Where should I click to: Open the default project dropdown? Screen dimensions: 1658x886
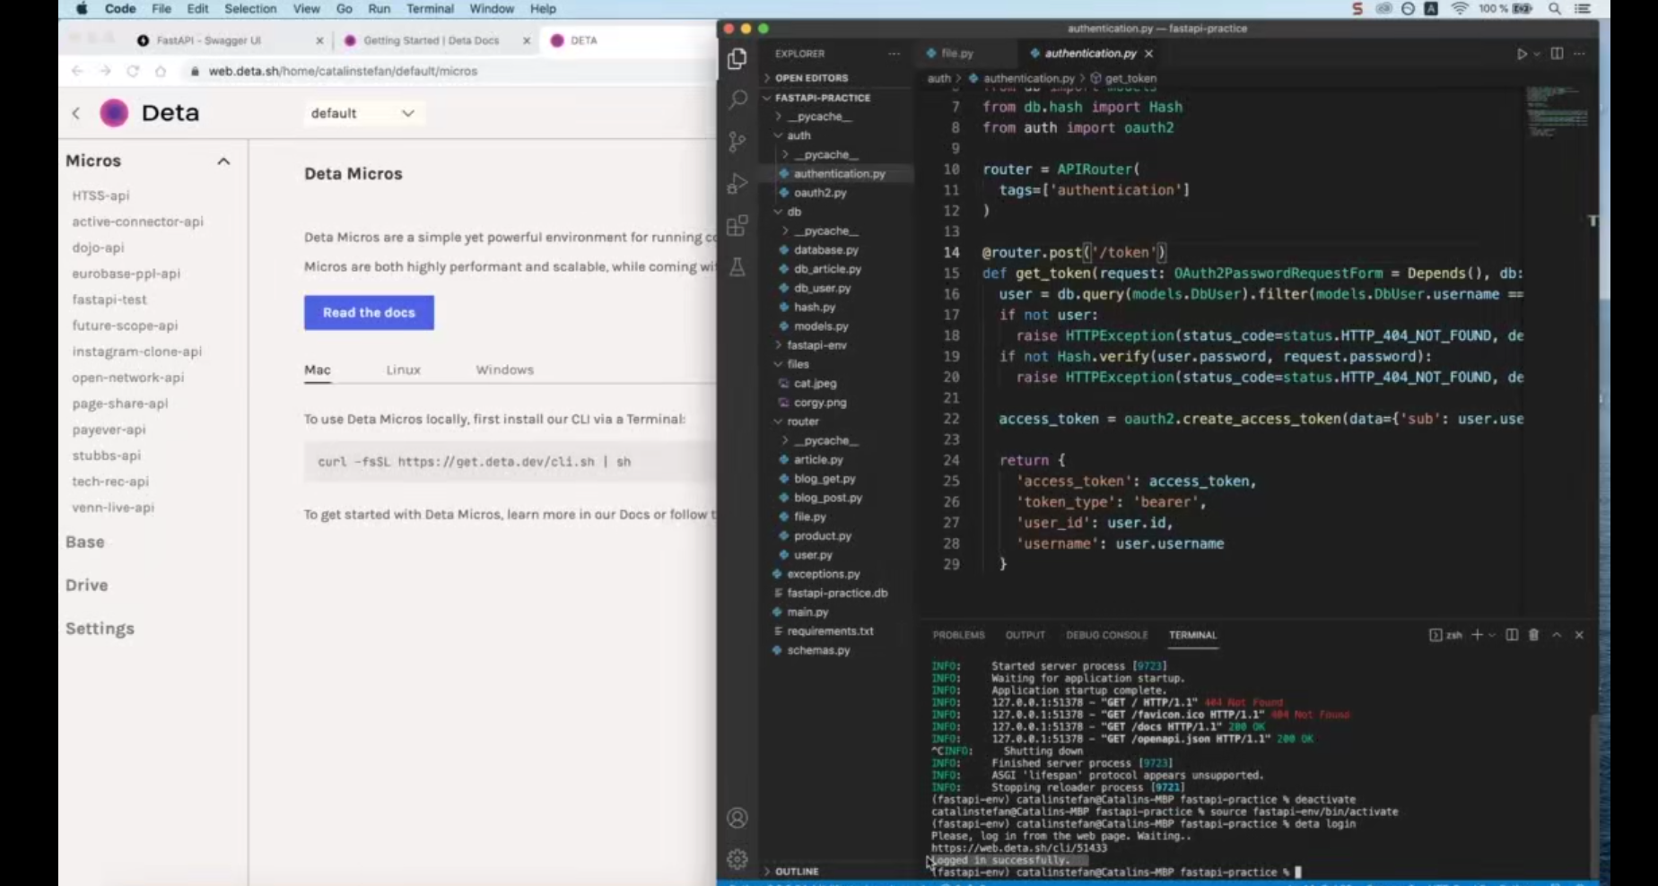coord(362,113)
